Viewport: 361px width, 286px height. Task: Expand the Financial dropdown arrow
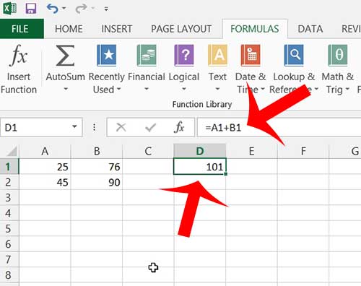(147, 89)
